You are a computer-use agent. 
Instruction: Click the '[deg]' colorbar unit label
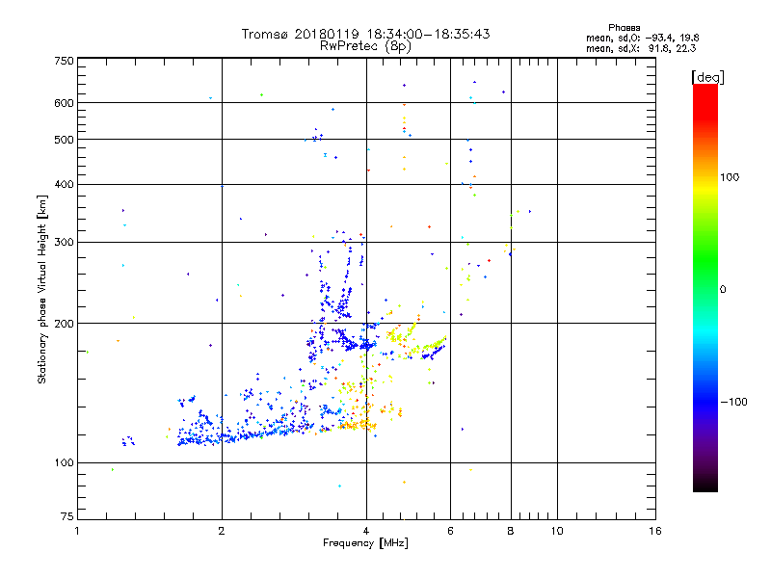(x=707, y=77)
